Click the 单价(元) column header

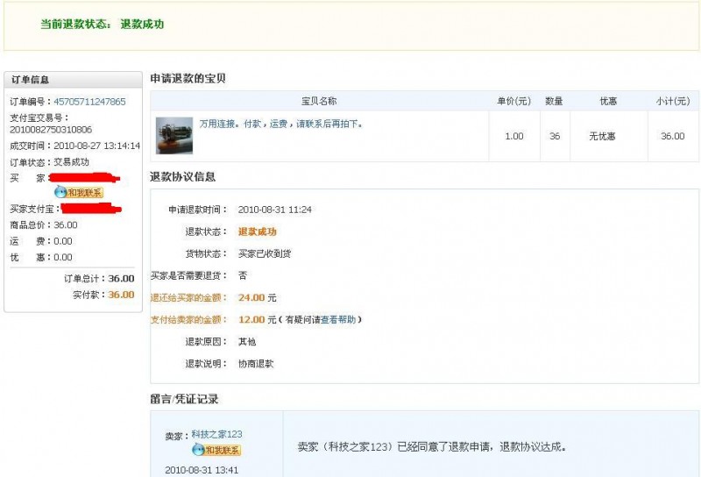point(514,101)
